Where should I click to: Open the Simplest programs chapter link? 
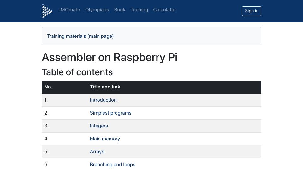point(110,113)
